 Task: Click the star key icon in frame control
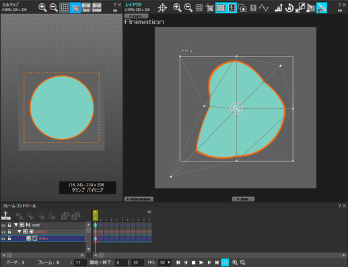click(30, 216)
